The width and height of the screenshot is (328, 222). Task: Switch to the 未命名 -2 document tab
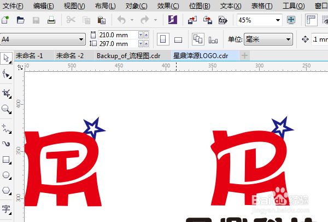click(74, 56)
